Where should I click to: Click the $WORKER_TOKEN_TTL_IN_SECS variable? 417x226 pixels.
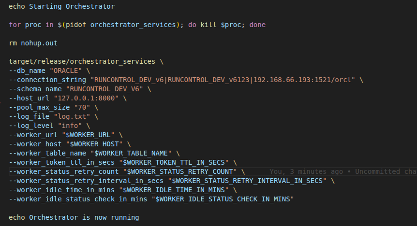tap(174, 162)
